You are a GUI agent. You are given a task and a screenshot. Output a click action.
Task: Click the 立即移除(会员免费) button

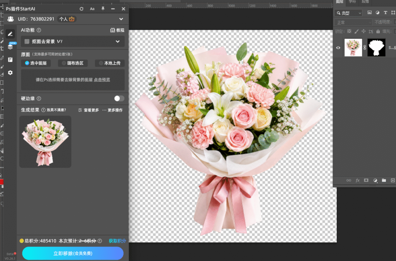[73, 253]
